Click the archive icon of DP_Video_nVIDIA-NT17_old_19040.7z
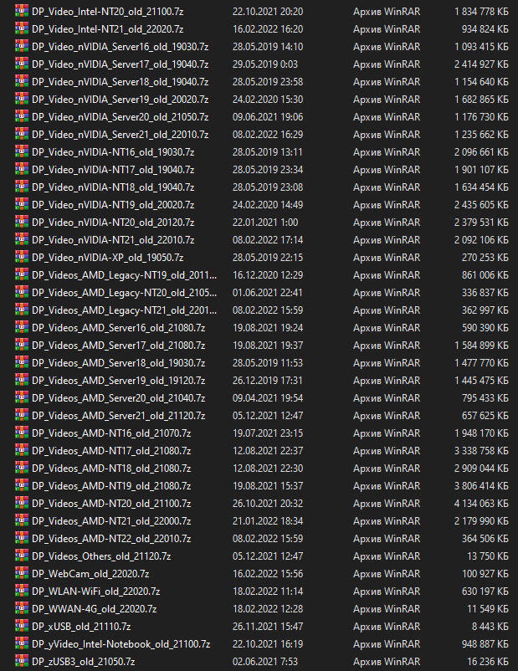Image resolution: width=518 pixels, height=671 pixels. click(22, 169)
